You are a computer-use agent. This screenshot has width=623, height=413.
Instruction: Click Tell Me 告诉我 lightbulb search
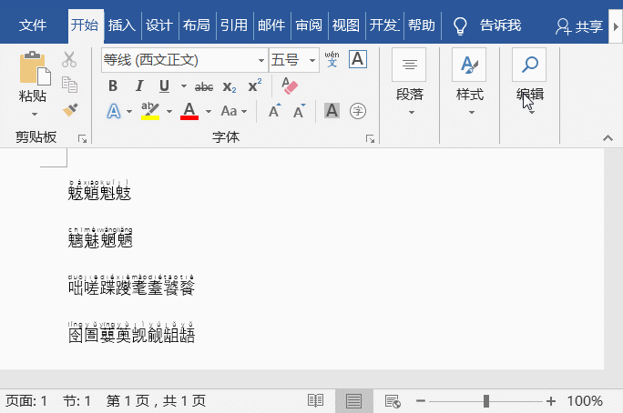(487, 25)
